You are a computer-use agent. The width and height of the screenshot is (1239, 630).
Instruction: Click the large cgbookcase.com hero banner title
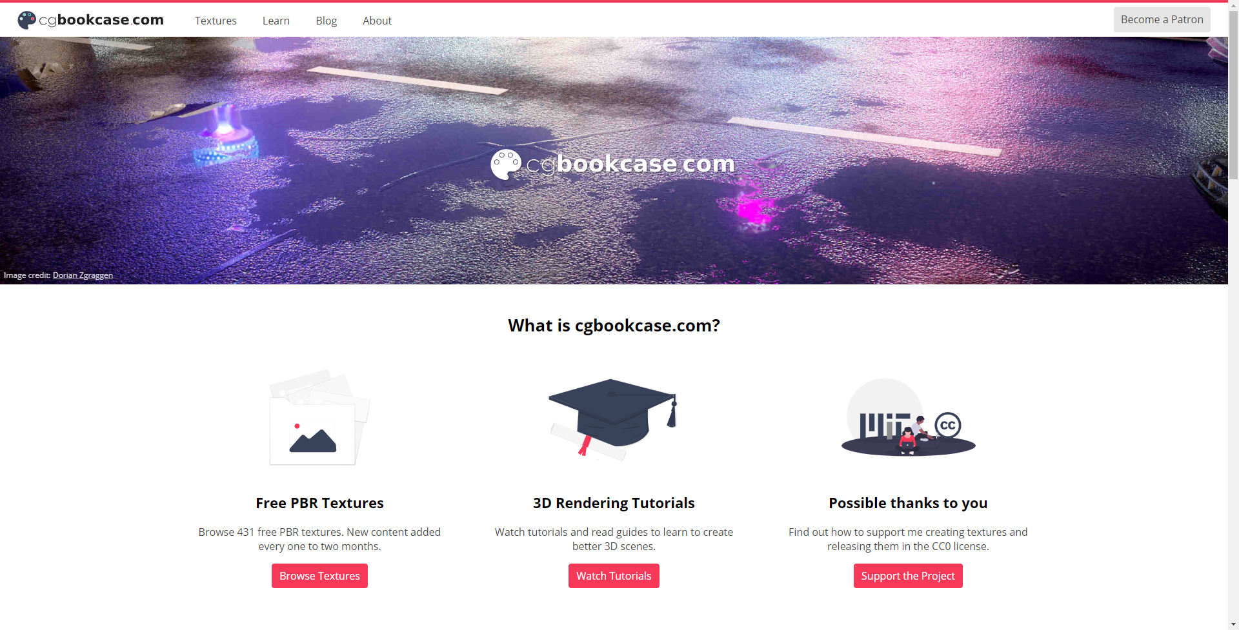630,164
